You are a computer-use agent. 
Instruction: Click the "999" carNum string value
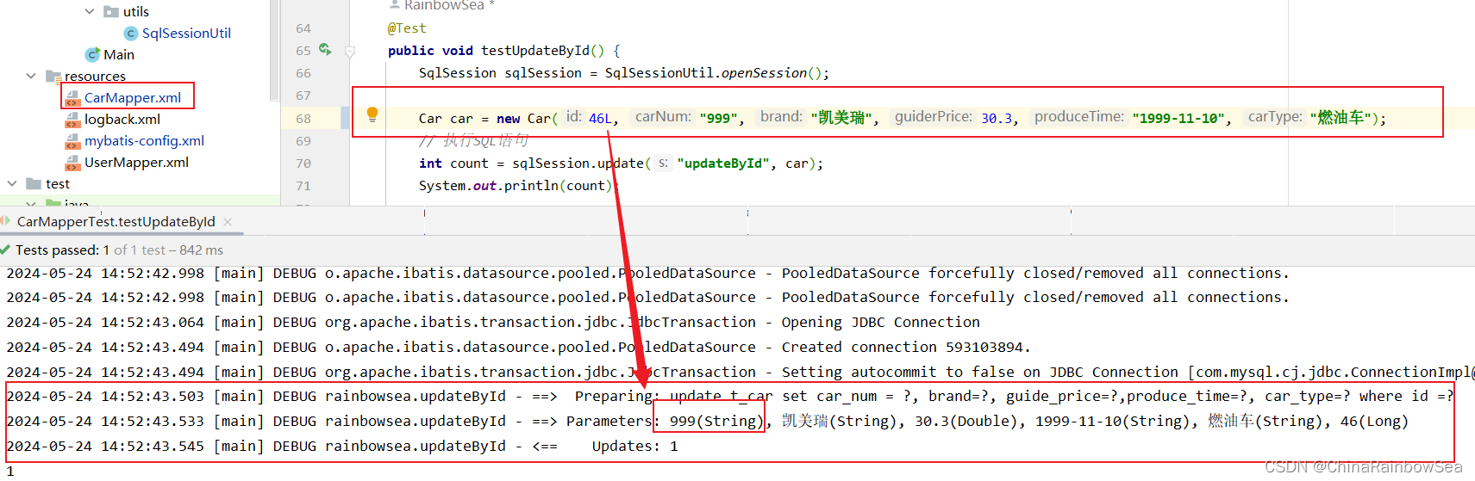(720, 118)
